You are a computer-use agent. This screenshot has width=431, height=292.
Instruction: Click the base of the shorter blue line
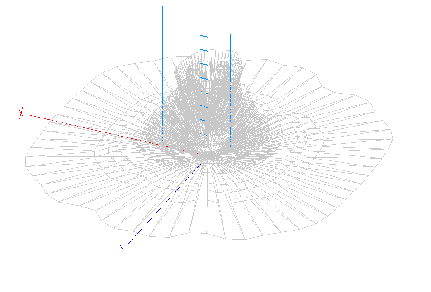231,147
